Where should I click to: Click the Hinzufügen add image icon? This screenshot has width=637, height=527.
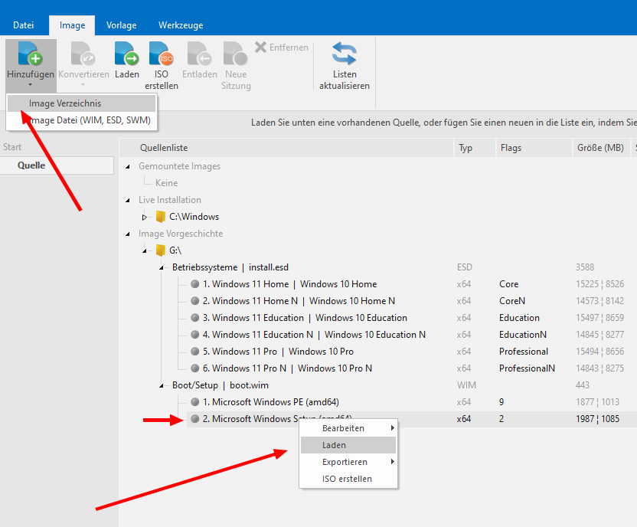(x=31, y=53)
